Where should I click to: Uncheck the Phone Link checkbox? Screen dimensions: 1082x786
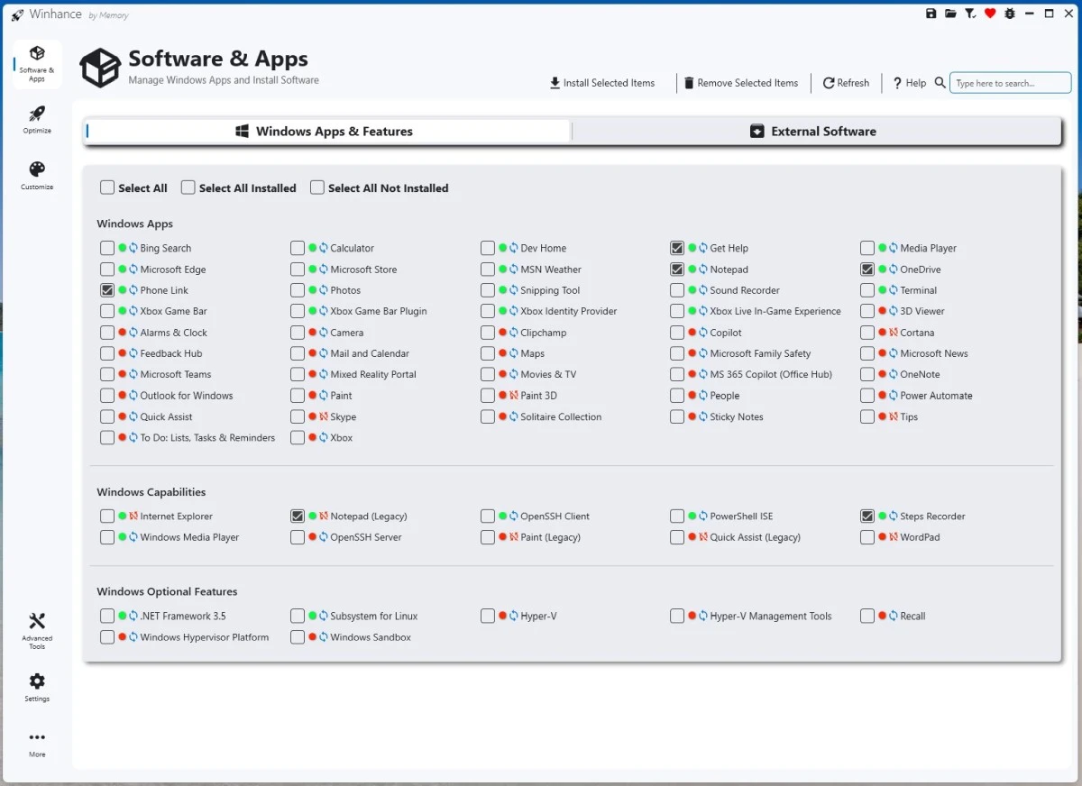pyautogui.click(x=107, y=290)
